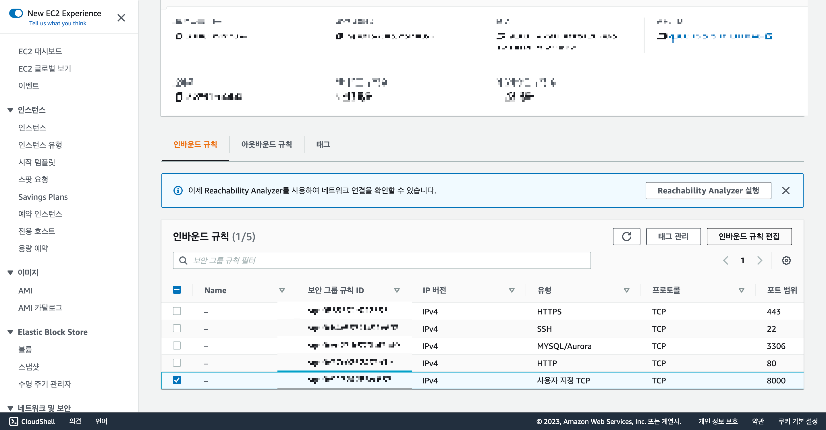Sort by the 프로토콜 column arrow

741,290
